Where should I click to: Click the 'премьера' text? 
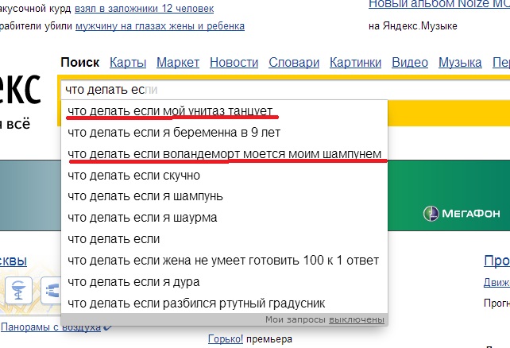pos(269,339)
